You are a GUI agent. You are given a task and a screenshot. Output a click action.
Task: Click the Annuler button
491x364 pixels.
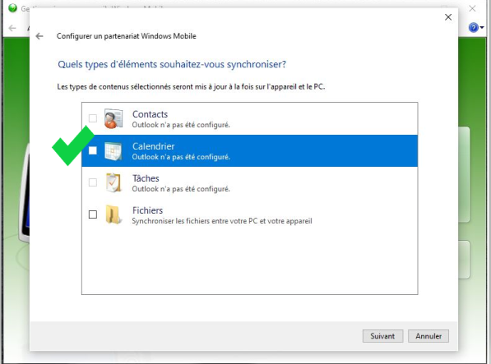click(428, 336)
